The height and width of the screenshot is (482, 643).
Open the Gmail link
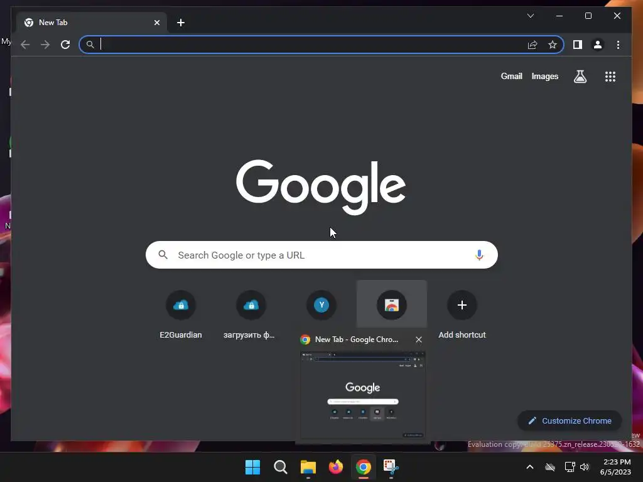pos(511,76)
